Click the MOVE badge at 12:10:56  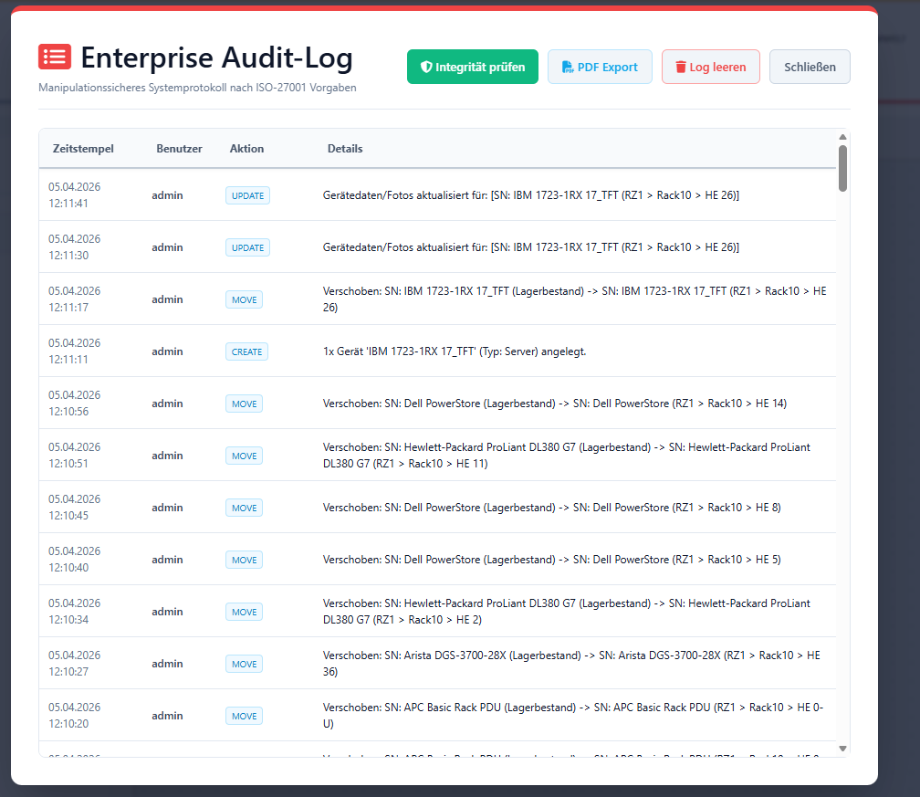244,404
